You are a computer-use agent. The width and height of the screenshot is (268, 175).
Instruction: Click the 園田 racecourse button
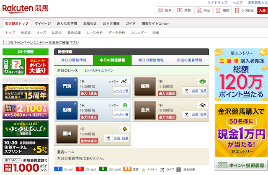(x=67, y=134)
